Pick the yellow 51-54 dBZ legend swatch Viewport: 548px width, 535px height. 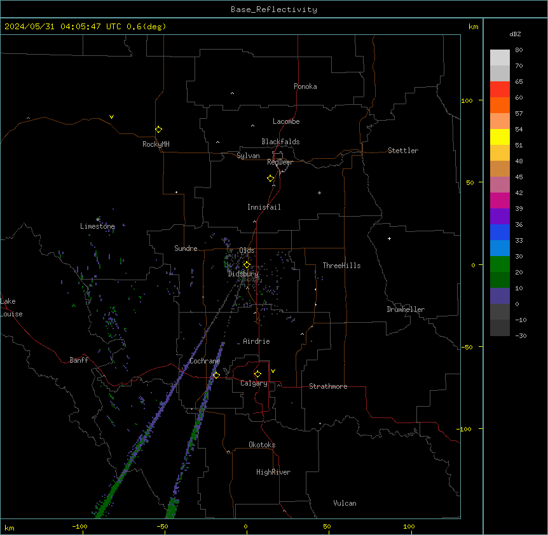coord(500,137)
